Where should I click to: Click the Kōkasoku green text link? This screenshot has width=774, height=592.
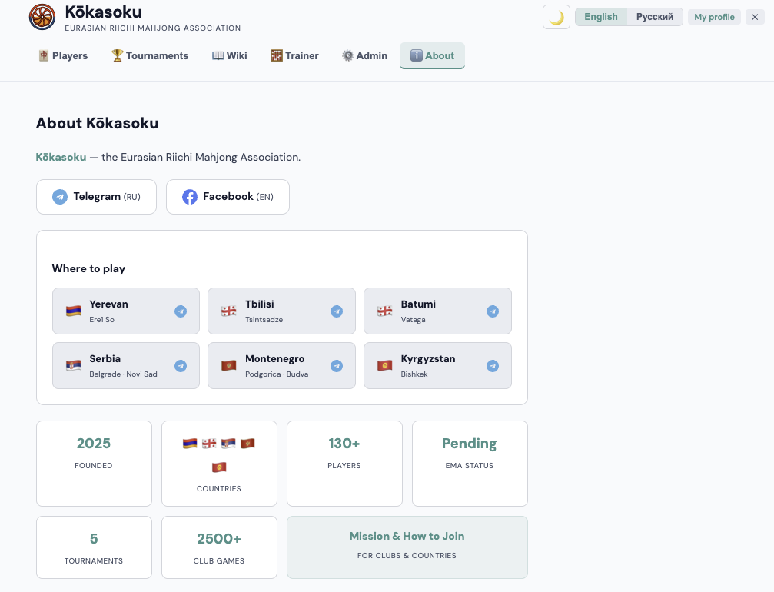click(x=61, y=157)
